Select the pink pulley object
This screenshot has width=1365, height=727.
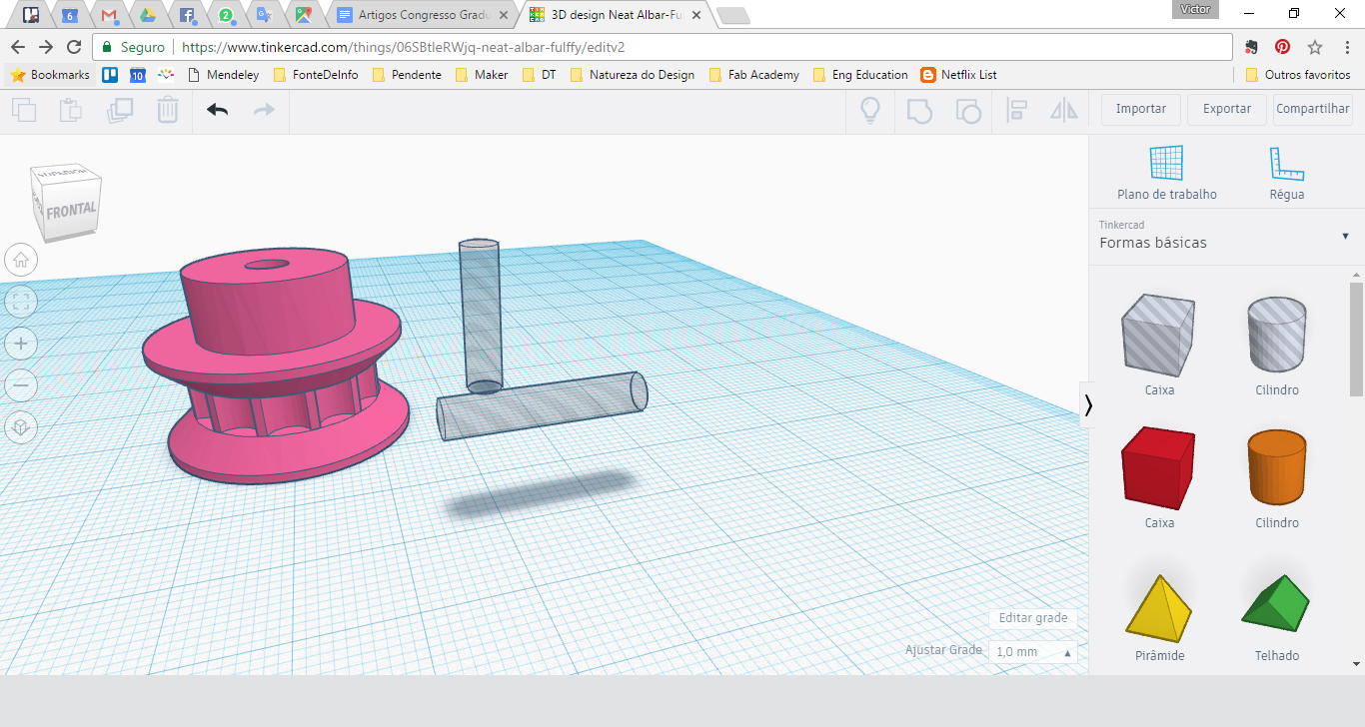pos(276,365)
